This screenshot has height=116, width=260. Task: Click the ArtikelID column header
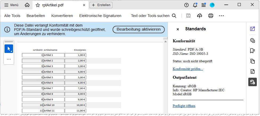pos(38,50)
